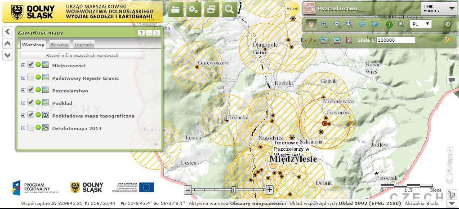The height and width of the screenshot is (209, 459).
Task: Click the red highlighted apiary marker near Goworów
Action: coord(324,123)
